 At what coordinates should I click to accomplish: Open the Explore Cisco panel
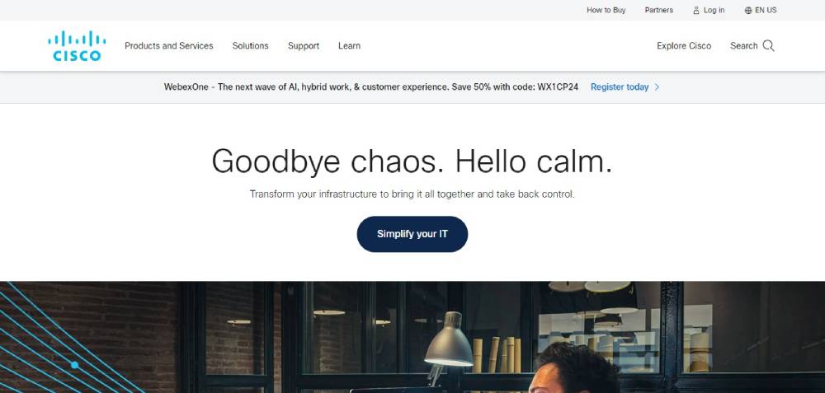pos(684,45)
